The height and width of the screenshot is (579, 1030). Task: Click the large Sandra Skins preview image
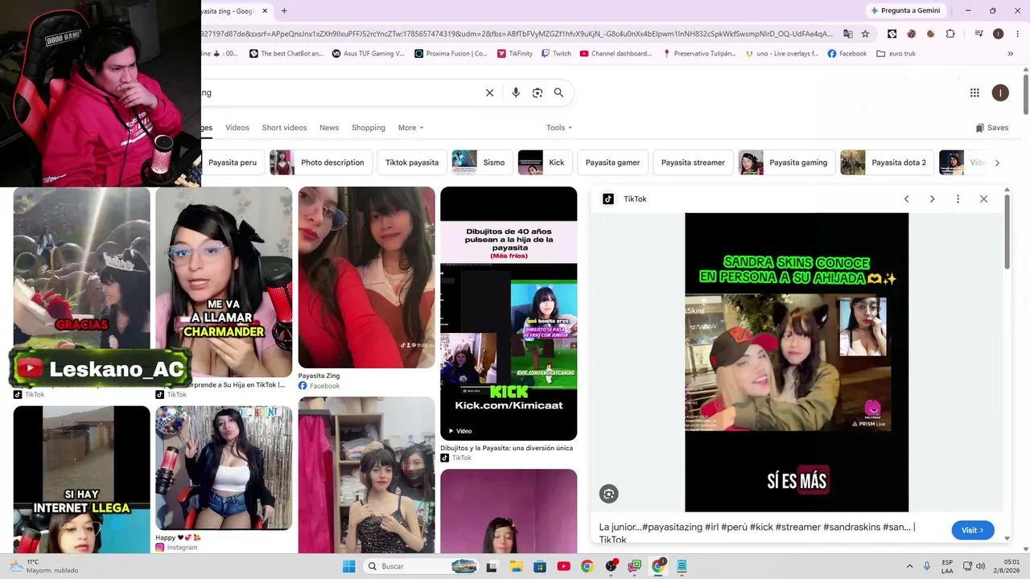click(797, 362)
